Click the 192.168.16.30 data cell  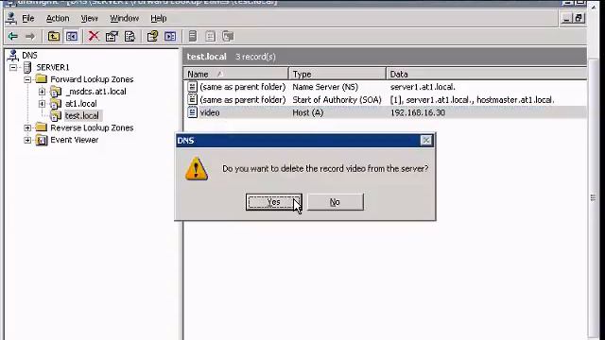[418, 112]
